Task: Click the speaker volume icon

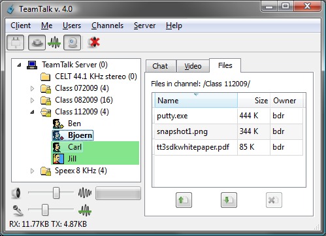Action: [16, 193]
